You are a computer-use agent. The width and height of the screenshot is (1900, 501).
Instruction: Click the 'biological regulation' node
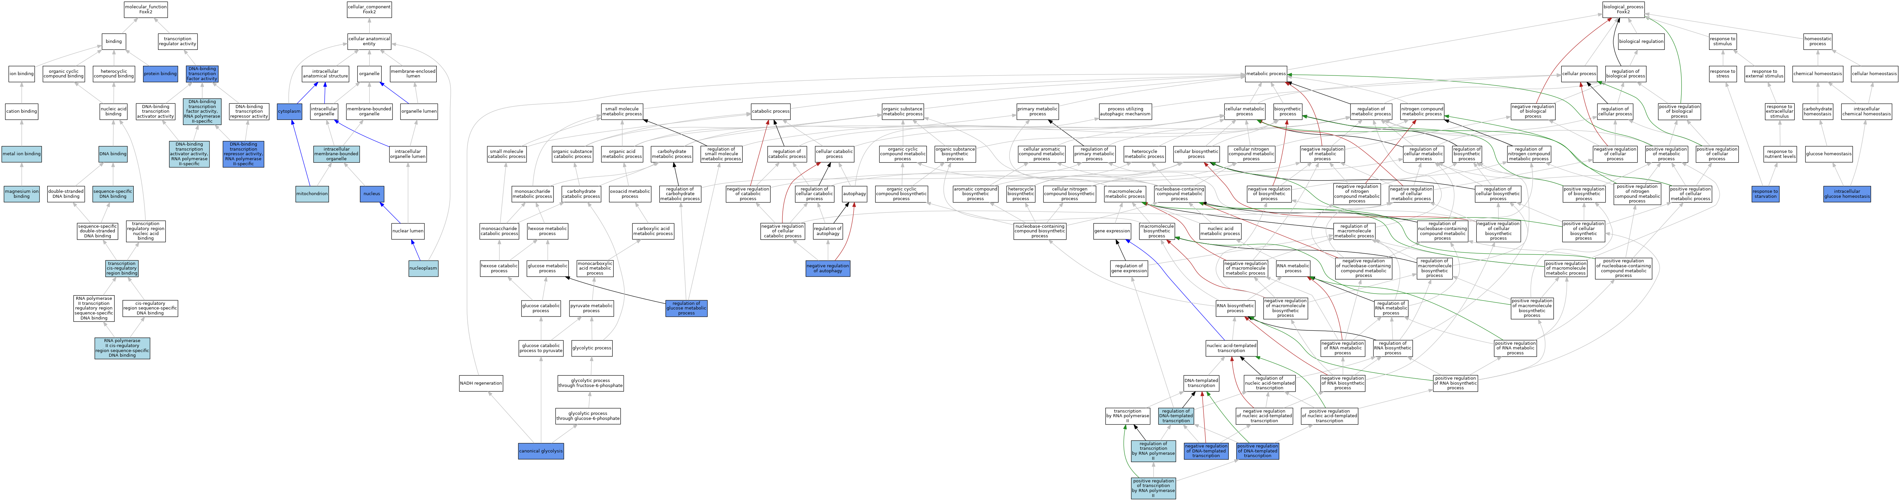(1641, 41)
